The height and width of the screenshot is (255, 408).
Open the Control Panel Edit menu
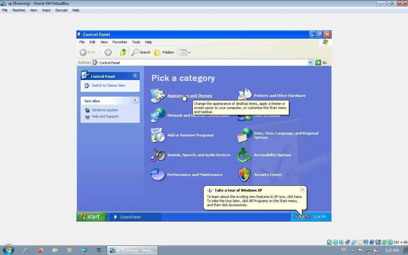(92, 42)
